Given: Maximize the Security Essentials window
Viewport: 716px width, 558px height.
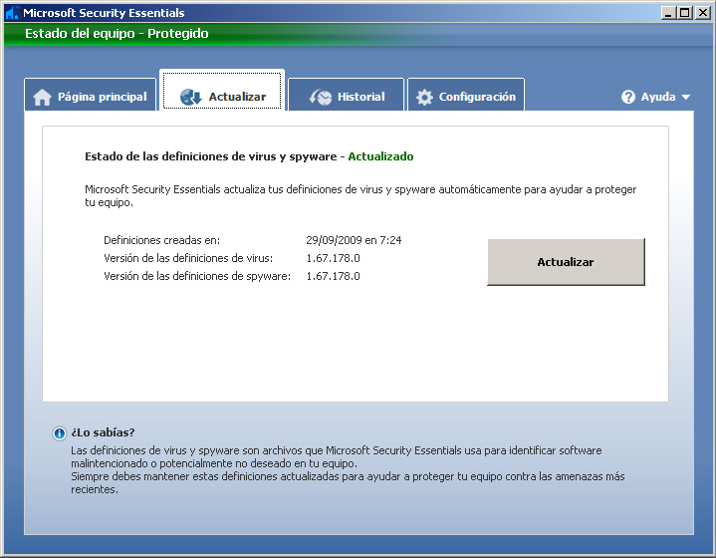Looking at the screenshot, I should click(683, 13).
